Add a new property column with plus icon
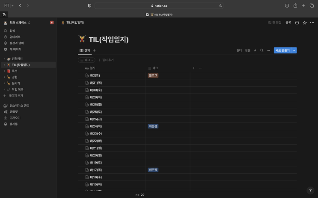This screenshot has height=198, width=318. point(193,68)
